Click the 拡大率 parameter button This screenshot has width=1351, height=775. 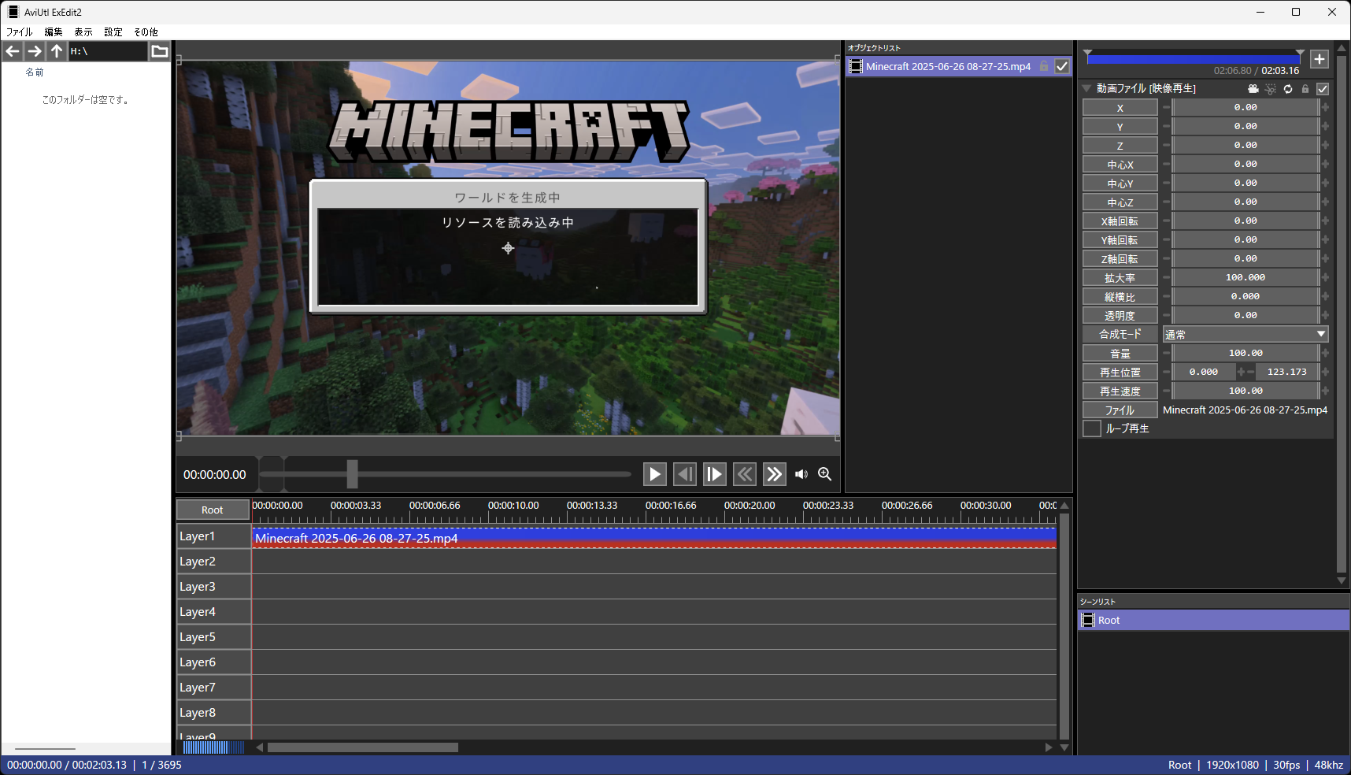coord(1120,278)
